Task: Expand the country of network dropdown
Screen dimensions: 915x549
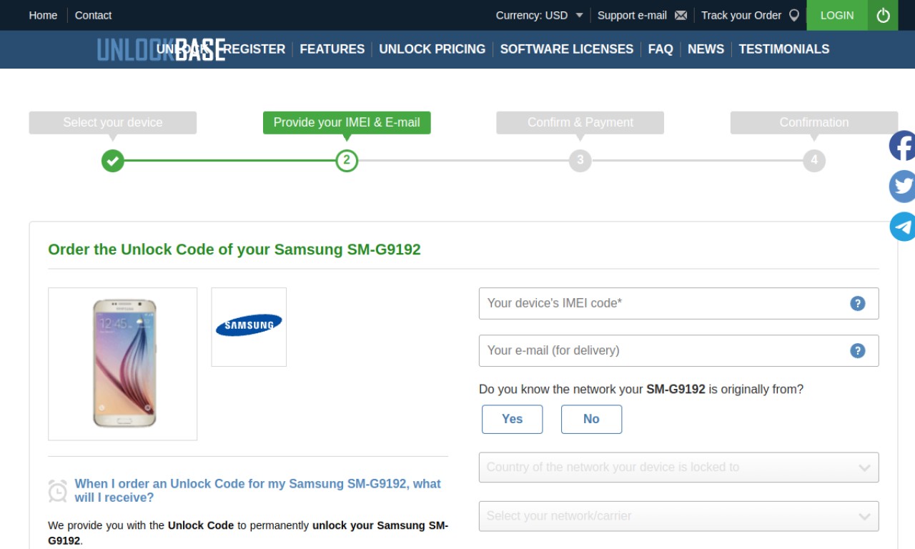Action: point(678,468)
